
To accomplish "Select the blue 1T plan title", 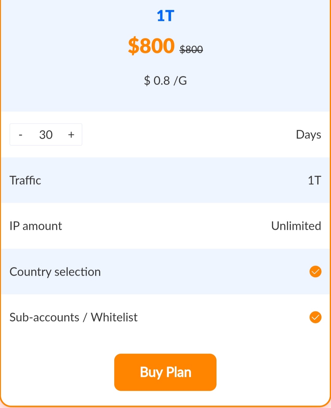I will point(165,16).
